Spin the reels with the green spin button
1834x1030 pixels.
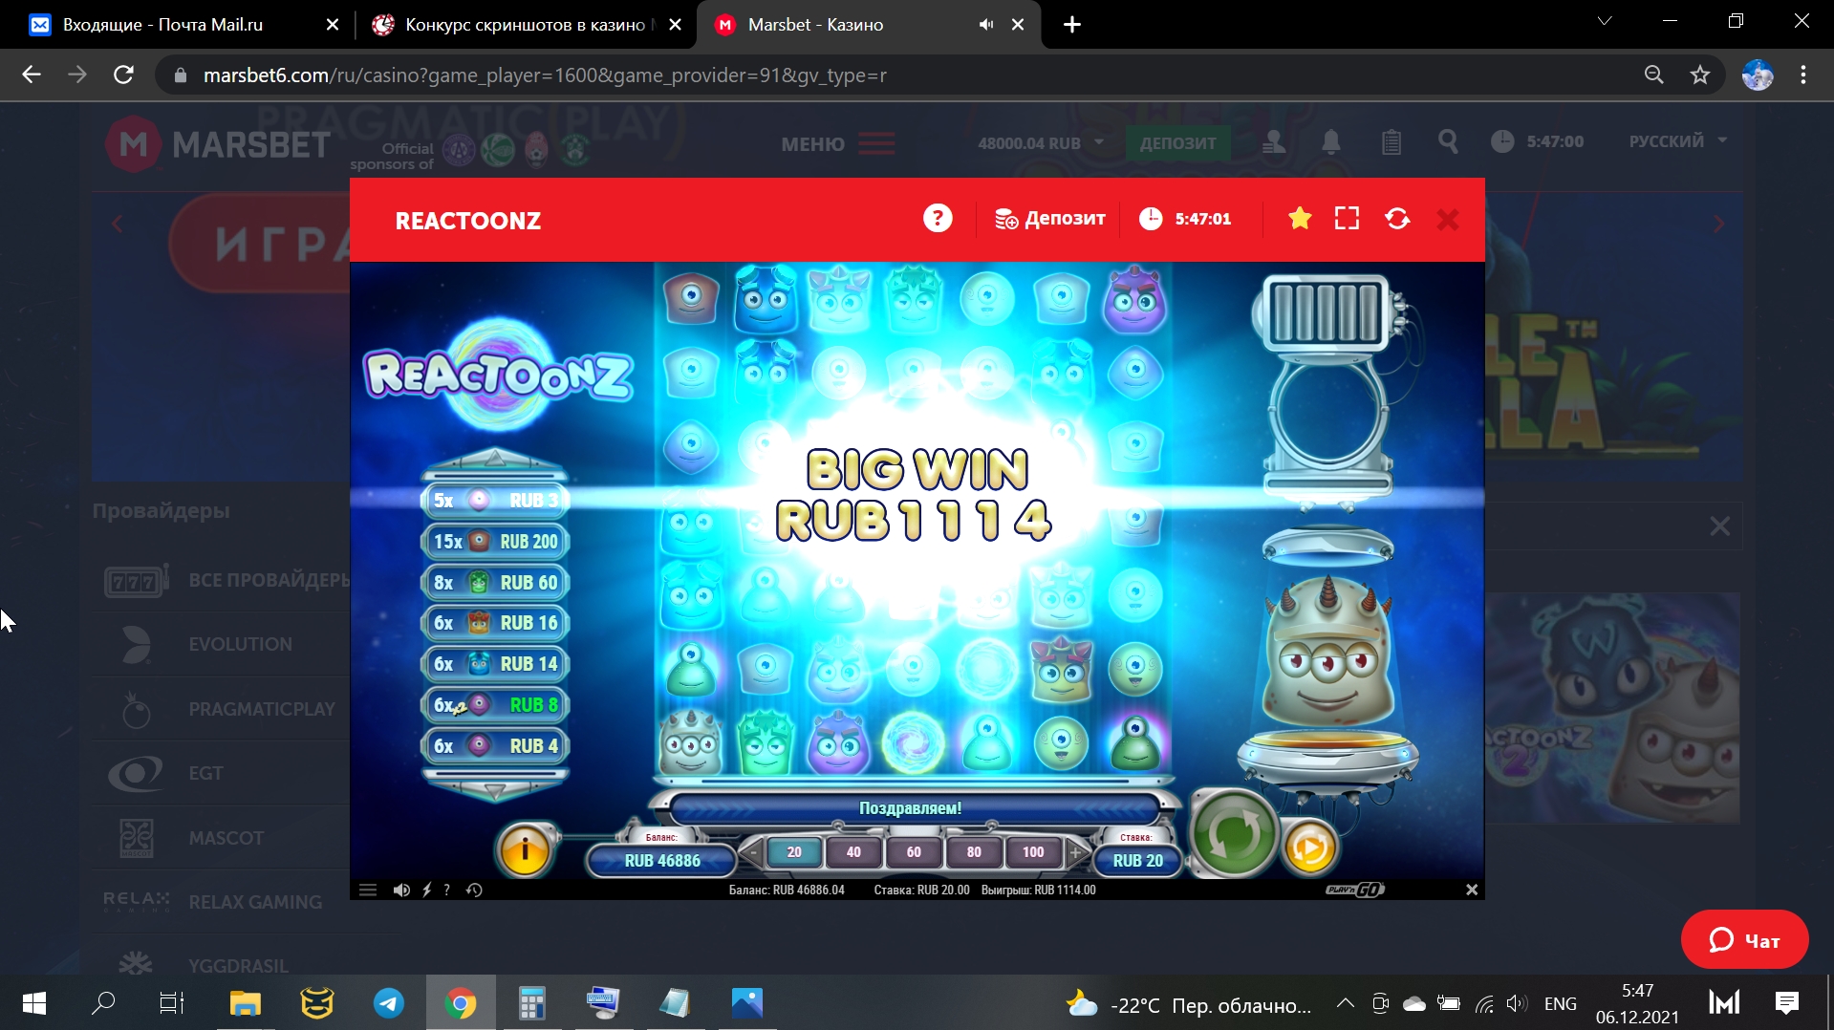1233,832
